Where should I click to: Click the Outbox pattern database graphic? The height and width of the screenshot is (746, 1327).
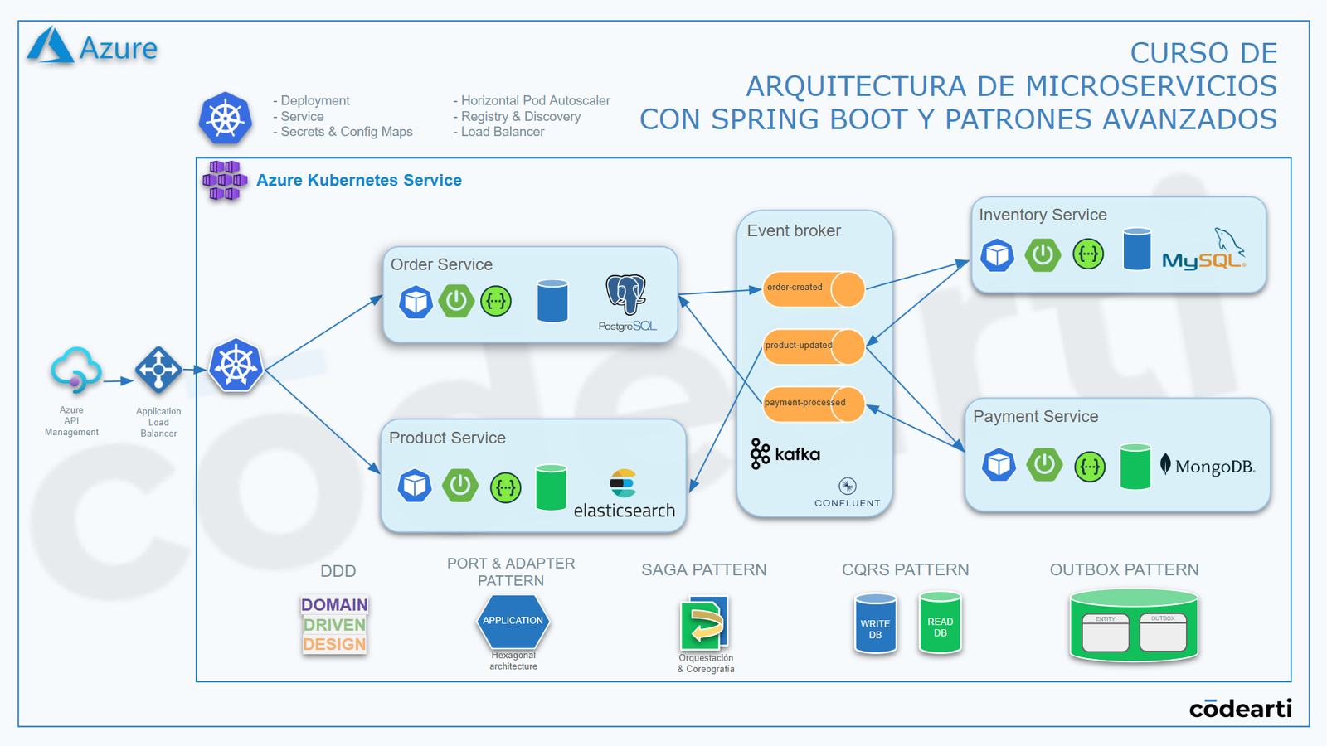(x=1134, y=626)
